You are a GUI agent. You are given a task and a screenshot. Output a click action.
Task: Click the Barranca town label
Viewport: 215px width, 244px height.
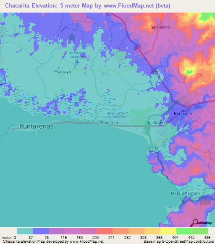(183, 114)
